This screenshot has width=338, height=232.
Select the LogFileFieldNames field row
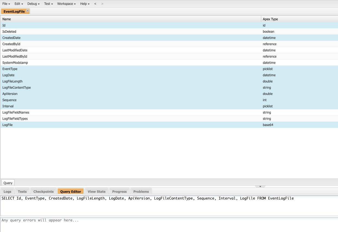pyautogui.click(x=169, y=112)
